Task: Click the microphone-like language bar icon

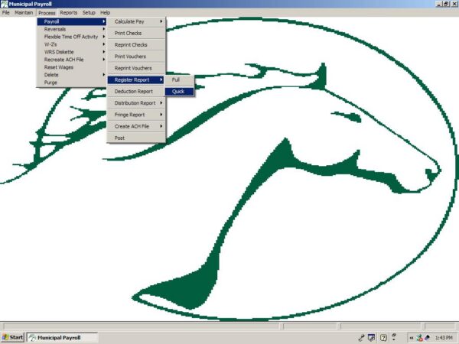Action: tap(360, 337)
